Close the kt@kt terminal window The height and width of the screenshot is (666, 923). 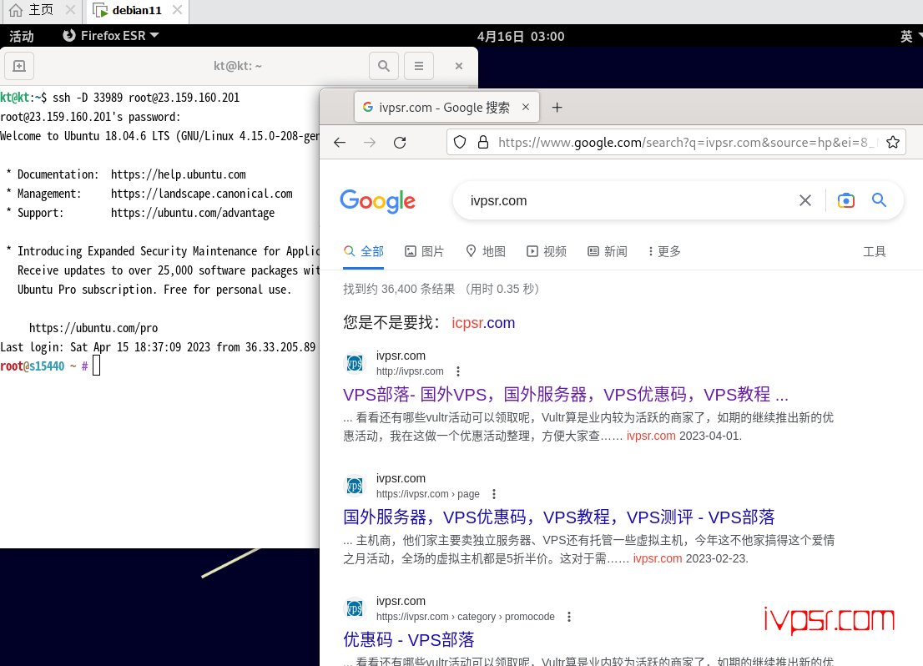coord(459,66)
